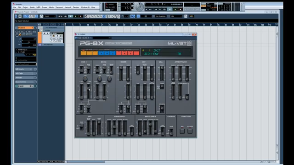Click the project toolbar Play button

pyautogui.click(x=75, y=16)
